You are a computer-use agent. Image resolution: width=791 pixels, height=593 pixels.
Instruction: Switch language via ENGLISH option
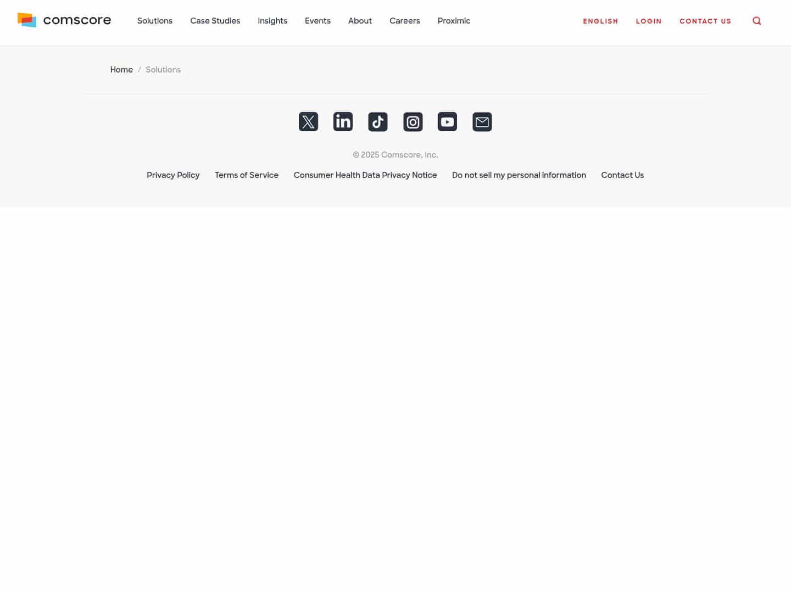tap(600, 21)
